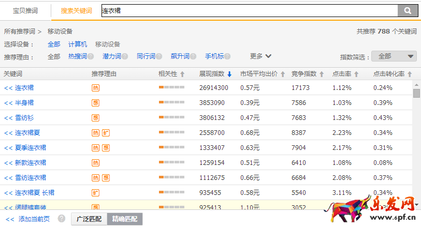Click sort arrow next to 相关性
The width and height of the screenshot is (421, 228).
tap(182, 74)
